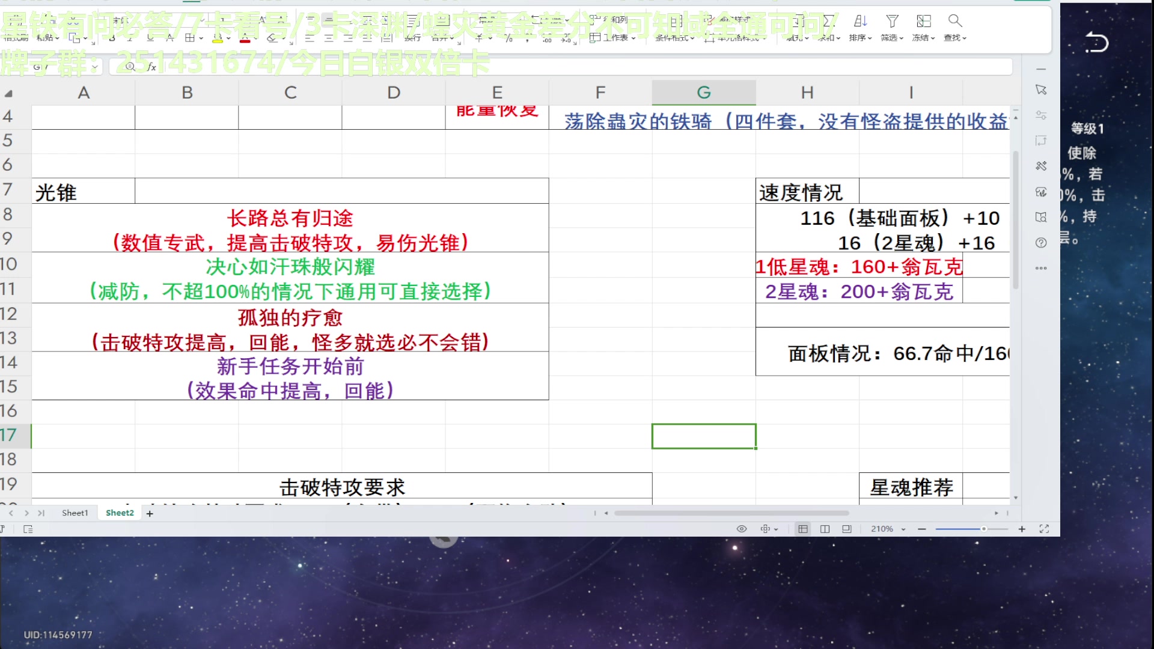Select column A header

coord(84,93)
